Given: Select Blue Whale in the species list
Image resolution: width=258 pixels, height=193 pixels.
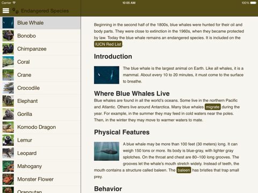Looking at the screenshot, I should [40, 23].
